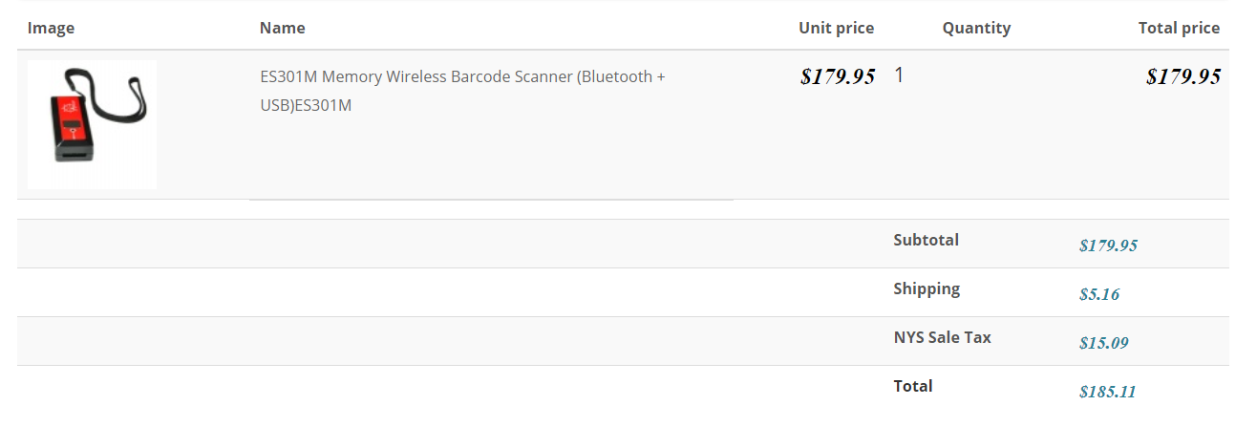This screenshot has width=1257, height=427.
Task: Select the shipping cost $5.16
Action: click(x=1098, y=294)
